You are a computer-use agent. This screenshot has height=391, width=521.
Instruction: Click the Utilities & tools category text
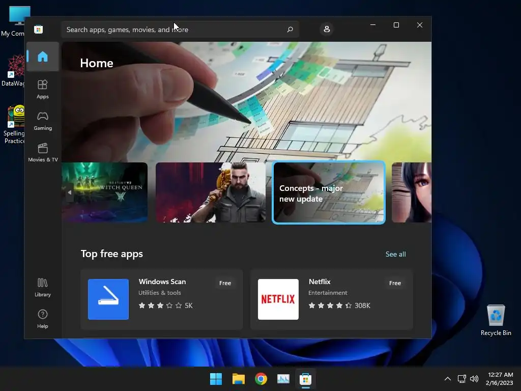159,293
